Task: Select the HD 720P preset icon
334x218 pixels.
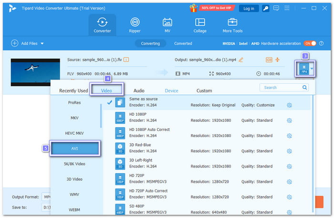Action: 120,179
